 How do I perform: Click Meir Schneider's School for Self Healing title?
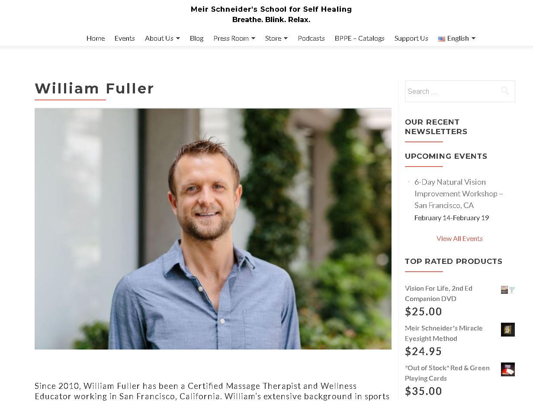(271, 9)
